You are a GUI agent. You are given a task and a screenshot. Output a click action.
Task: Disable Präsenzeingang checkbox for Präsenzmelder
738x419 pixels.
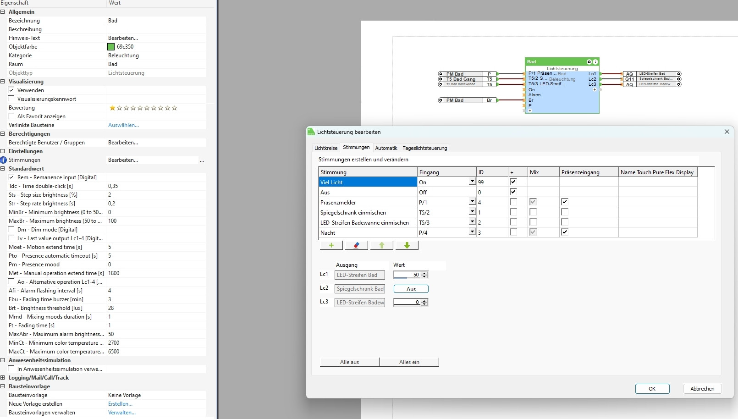(x=565, y=202)
